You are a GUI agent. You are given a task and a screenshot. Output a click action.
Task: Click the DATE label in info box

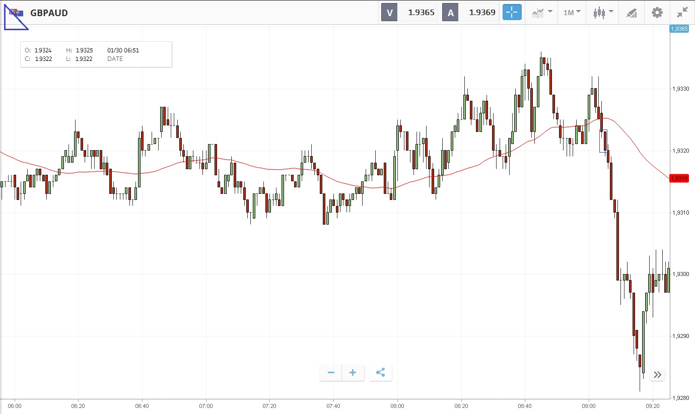coord(115,59)
